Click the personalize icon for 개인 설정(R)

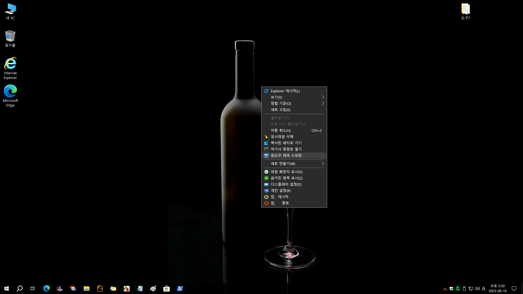(x=266, y=191)
